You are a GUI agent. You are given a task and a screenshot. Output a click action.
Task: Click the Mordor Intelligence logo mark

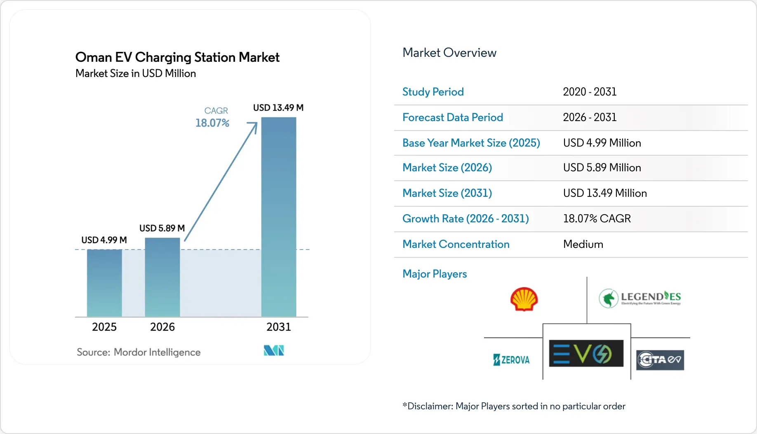(x=274, y=350)
